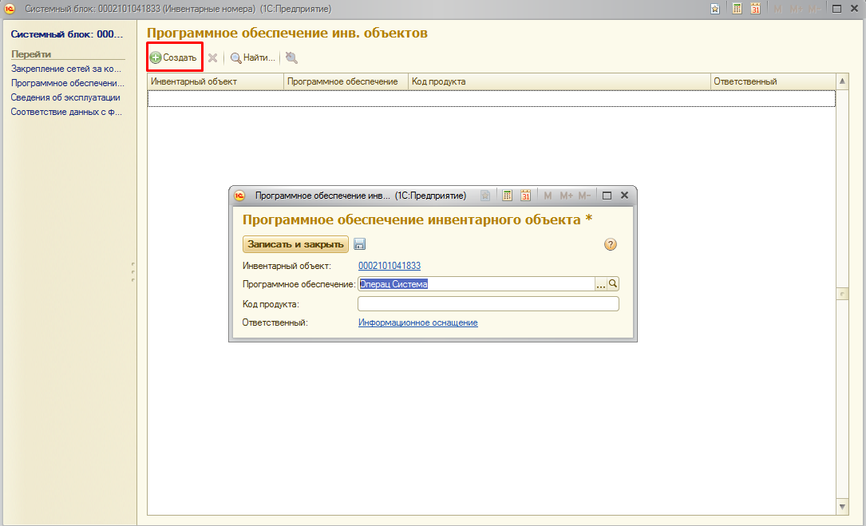Click into the Код продукта input field
Image resolution: width=866 pixels, height=526 pixels.
coord(488,304)
